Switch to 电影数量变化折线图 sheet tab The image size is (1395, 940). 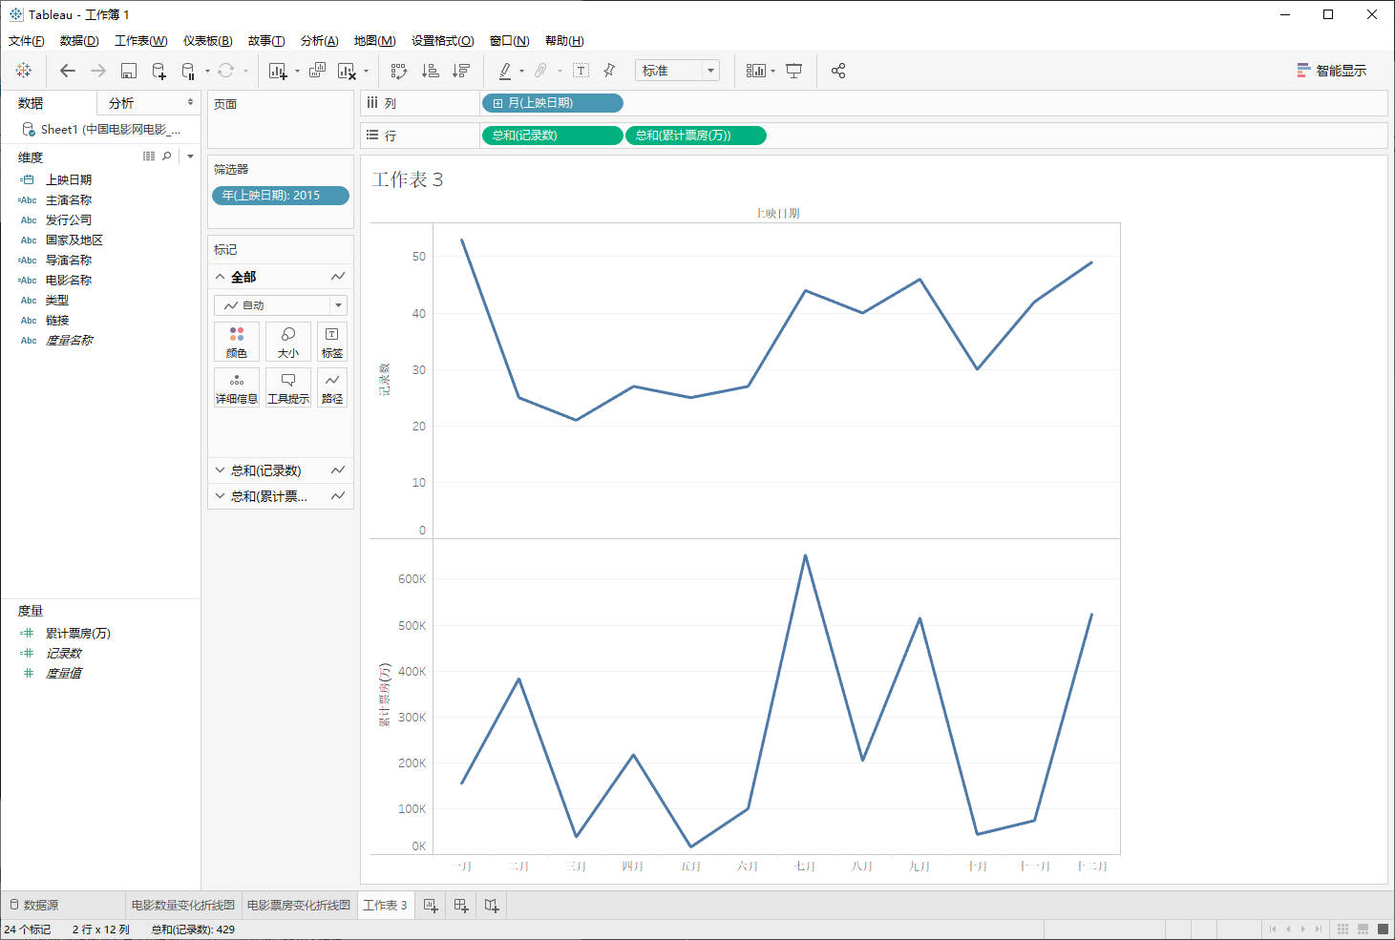183,906
